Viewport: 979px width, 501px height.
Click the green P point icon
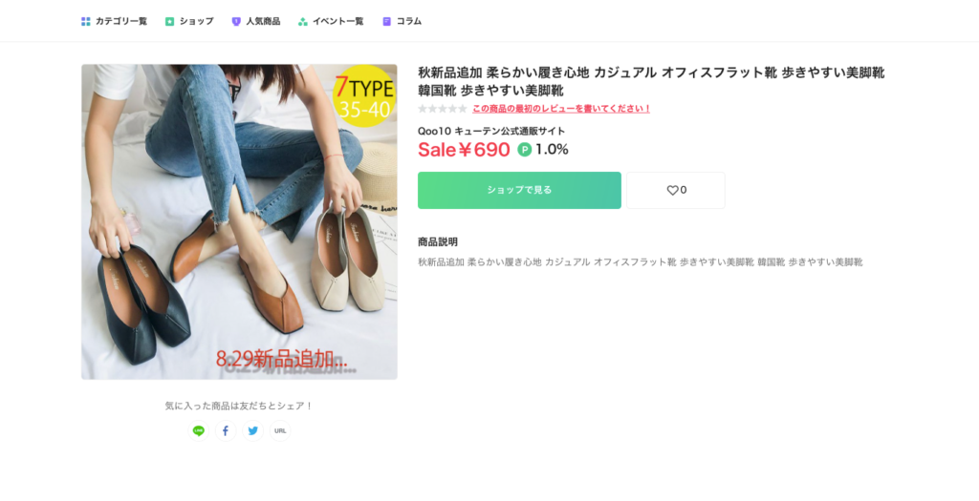pyautogui.click(x=525, y=150)
